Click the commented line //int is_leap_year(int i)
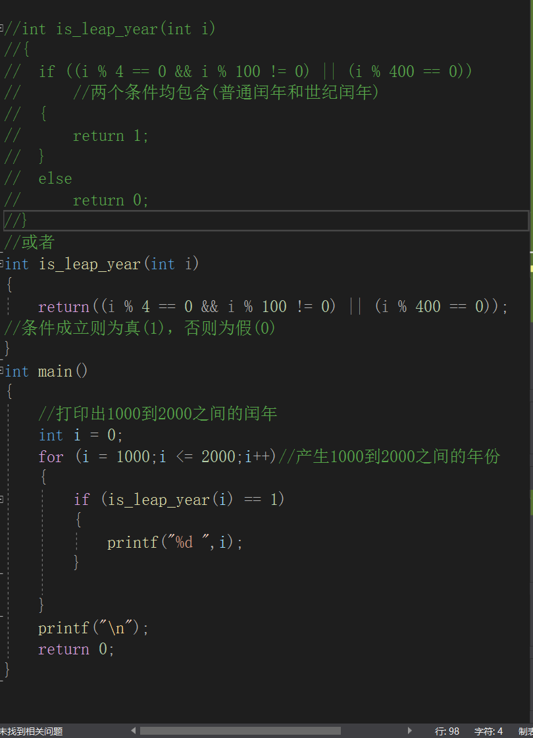The image size is (533, 738). pos(110,29)
